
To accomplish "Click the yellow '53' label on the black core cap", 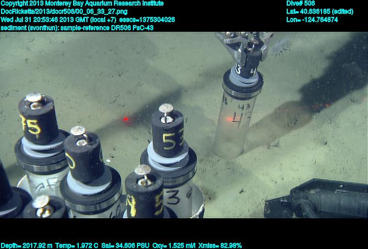I will pyautogui.click(x=173, y=141).
